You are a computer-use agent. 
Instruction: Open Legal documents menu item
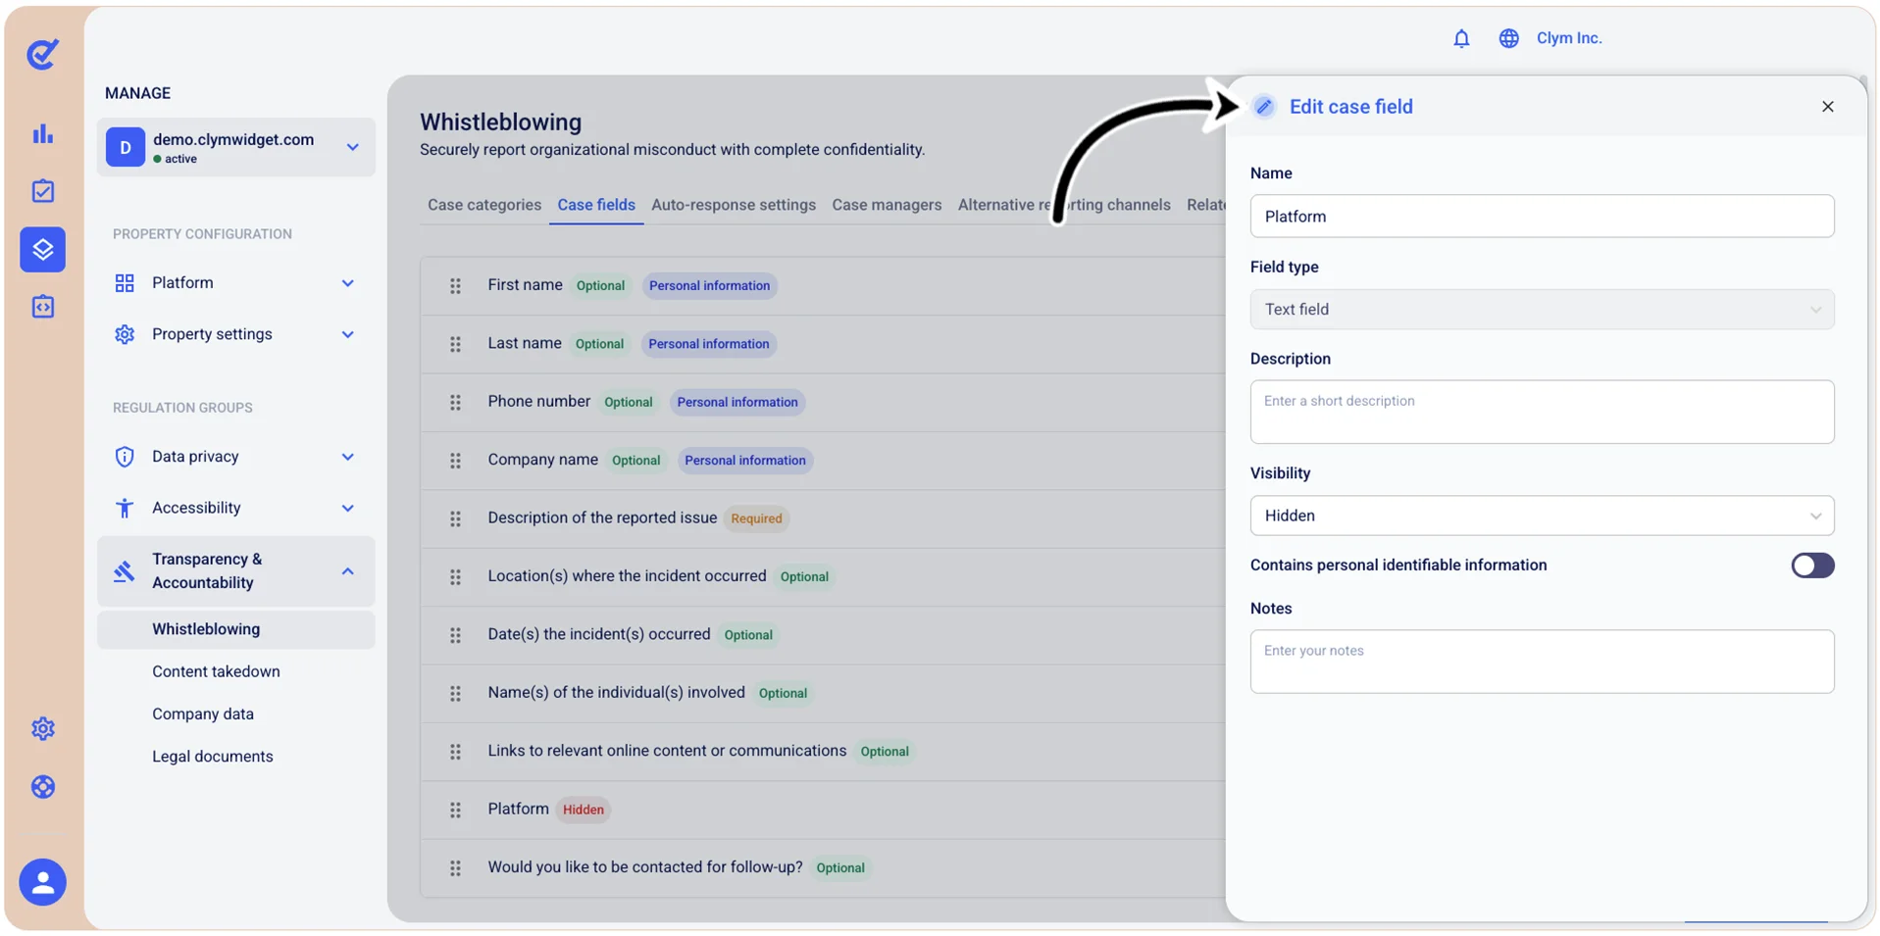pos(213,757)
